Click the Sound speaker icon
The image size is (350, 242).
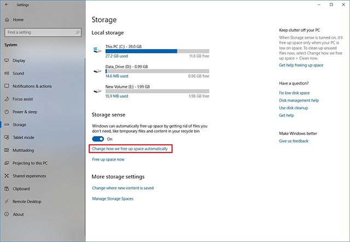[x=7, y=73]
